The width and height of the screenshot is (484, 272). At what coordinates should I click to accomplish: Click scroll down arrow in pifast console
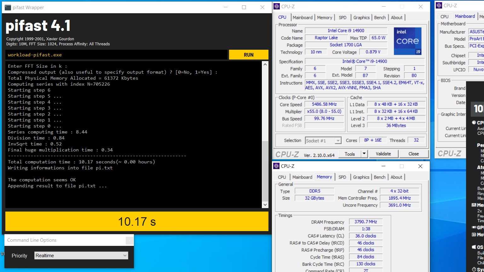[265, 205]
